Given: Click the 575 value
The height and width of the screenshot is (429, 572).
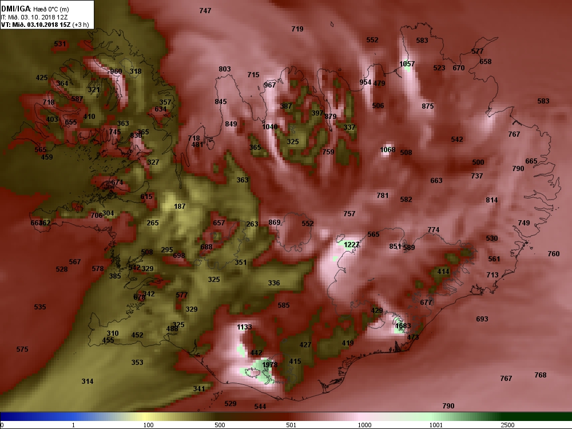Looking at the screenshot, I should [x=22, y=349].
